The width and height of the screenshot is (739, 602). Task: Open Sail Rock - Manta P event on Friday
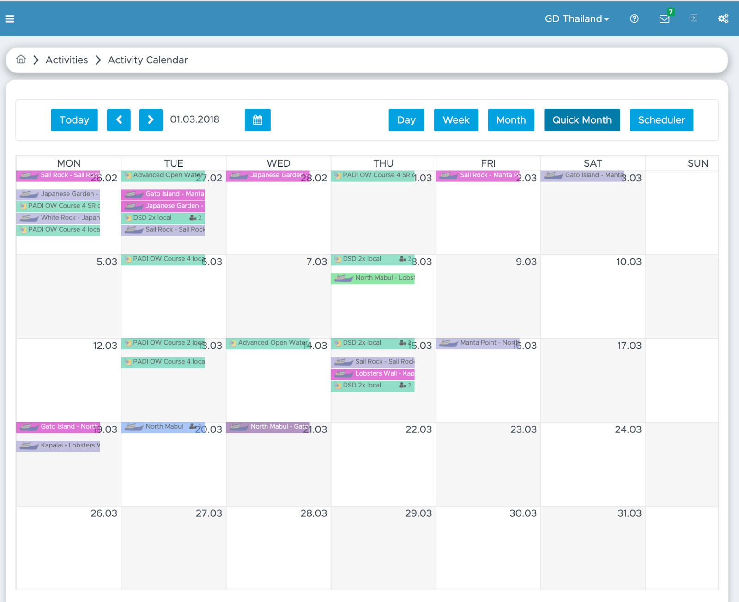(478, 175)
